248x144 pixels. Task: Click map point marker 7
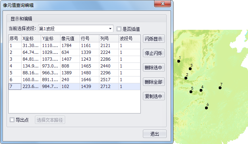tap(220, 88)
